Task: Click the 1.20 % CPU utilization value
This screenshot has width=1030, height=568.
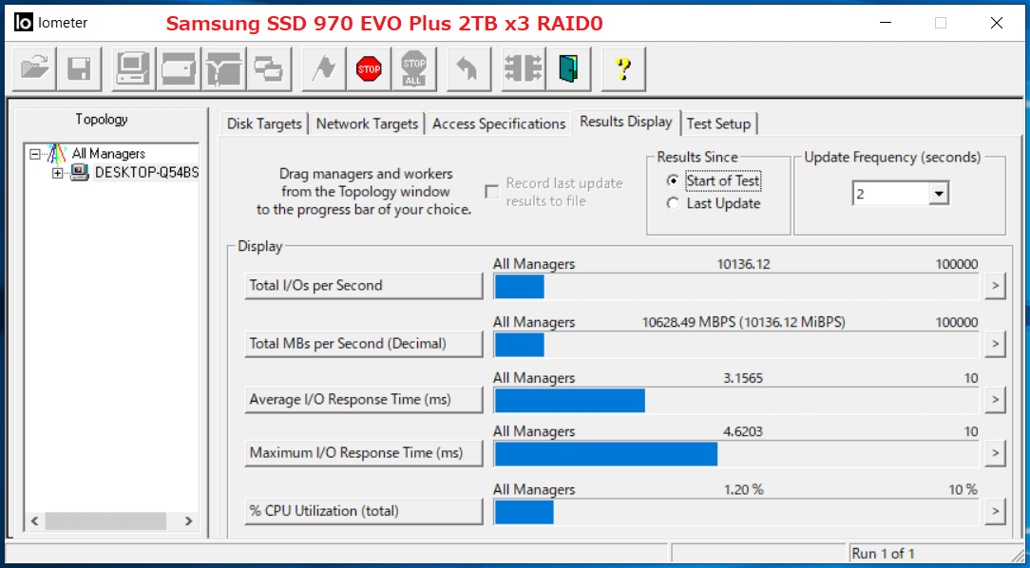Action: click(x=744, y=490)
